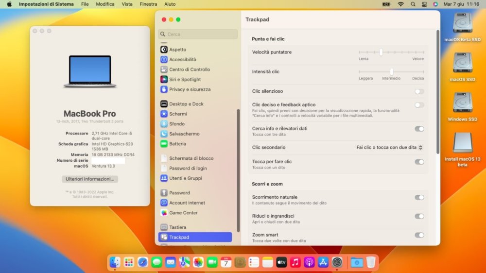The height and width of the screenshot is (273, 486).
Task: Toggle Cerca info e rilevatori dati
Action: coord(419,129)
